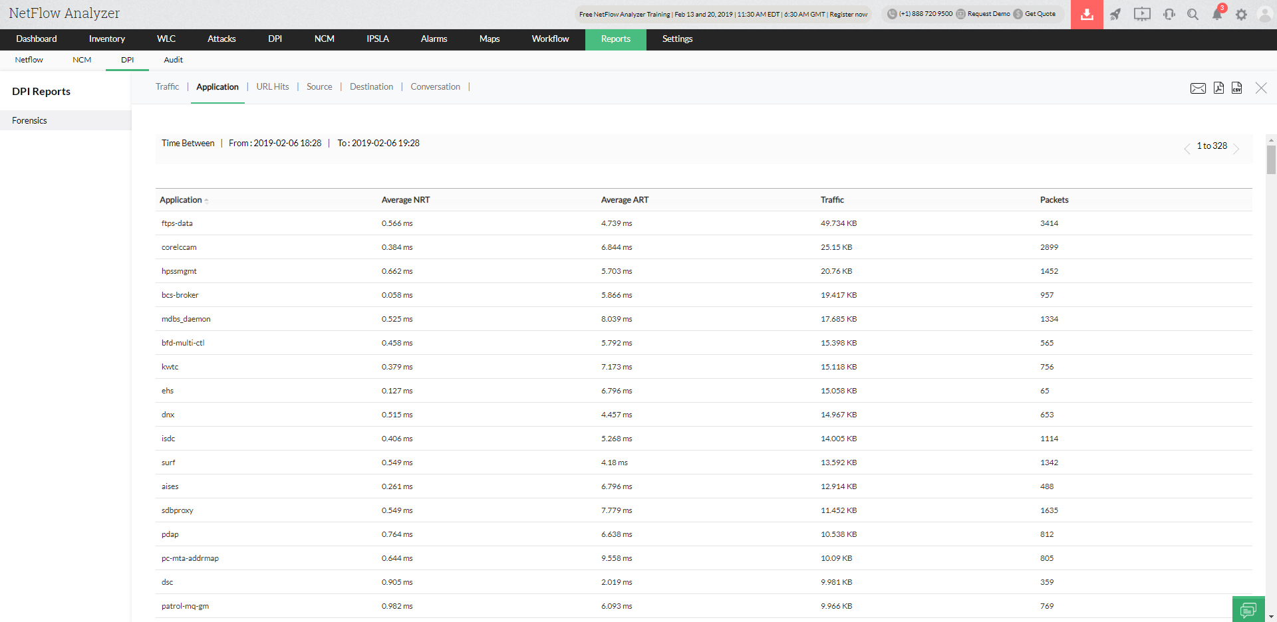The image size is (1277, 622).
Task: Select the Conversation report tab
Action: click(435, 87)
